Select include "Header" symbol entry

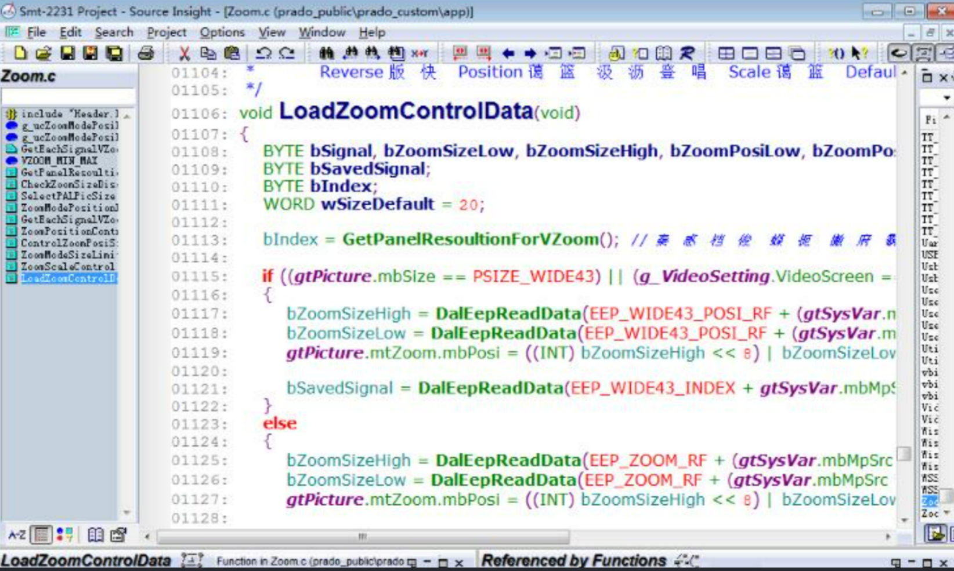click(x=62, y=114)
